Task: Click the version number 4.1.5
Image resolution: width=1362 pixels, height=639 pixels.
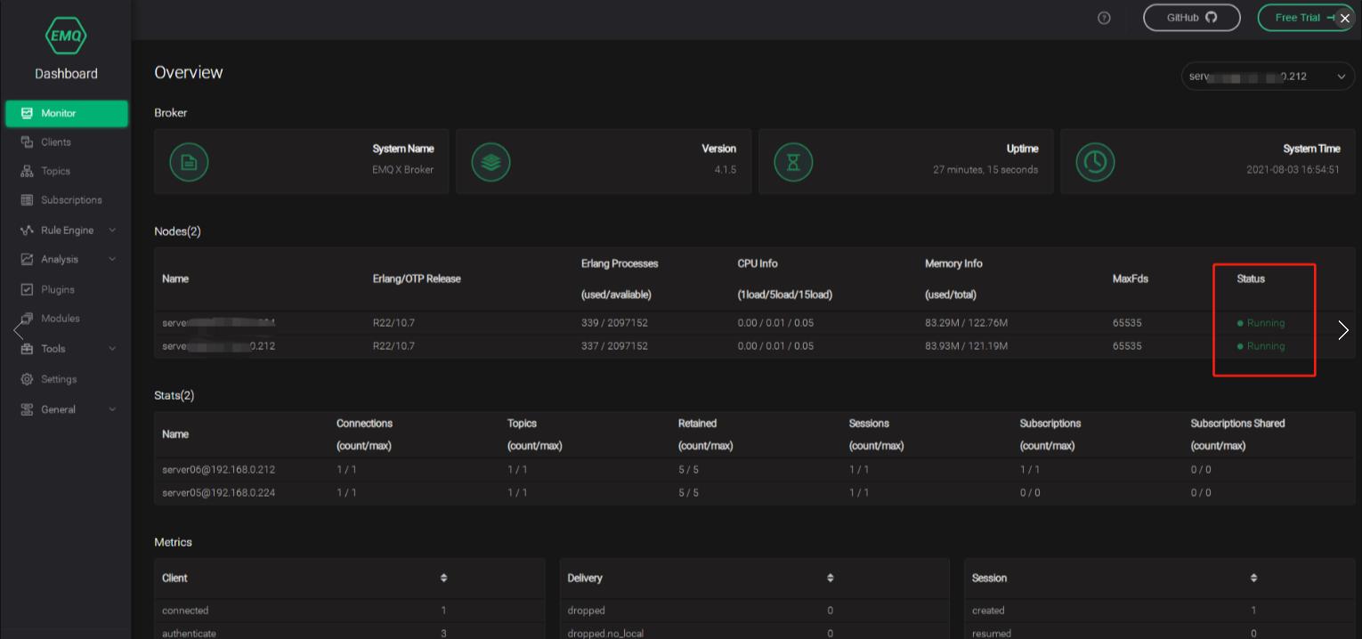Action: pyautogui.click(x=725, y=169)
